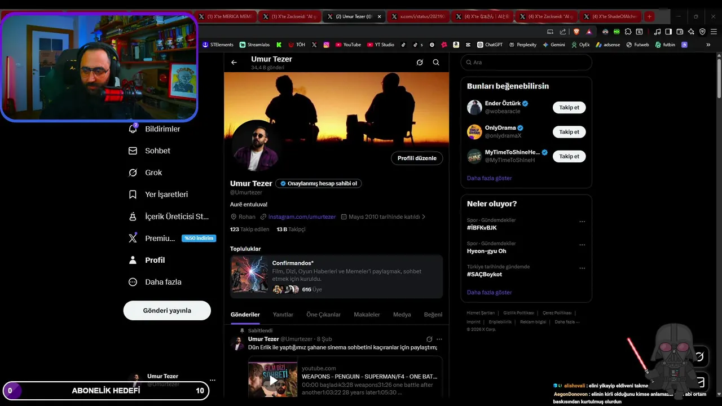Viewport: 722px width, 406px height.
Task: Click the Brave Shields lion icon
Action: tap(577, 32)
